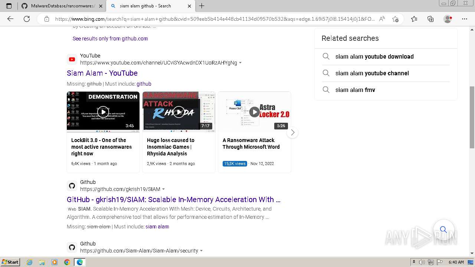The width and height of the screenshot is (475, 267).
Task: Click GitHub favicon of Siam-Alam security result
Action: coord(72,247)
